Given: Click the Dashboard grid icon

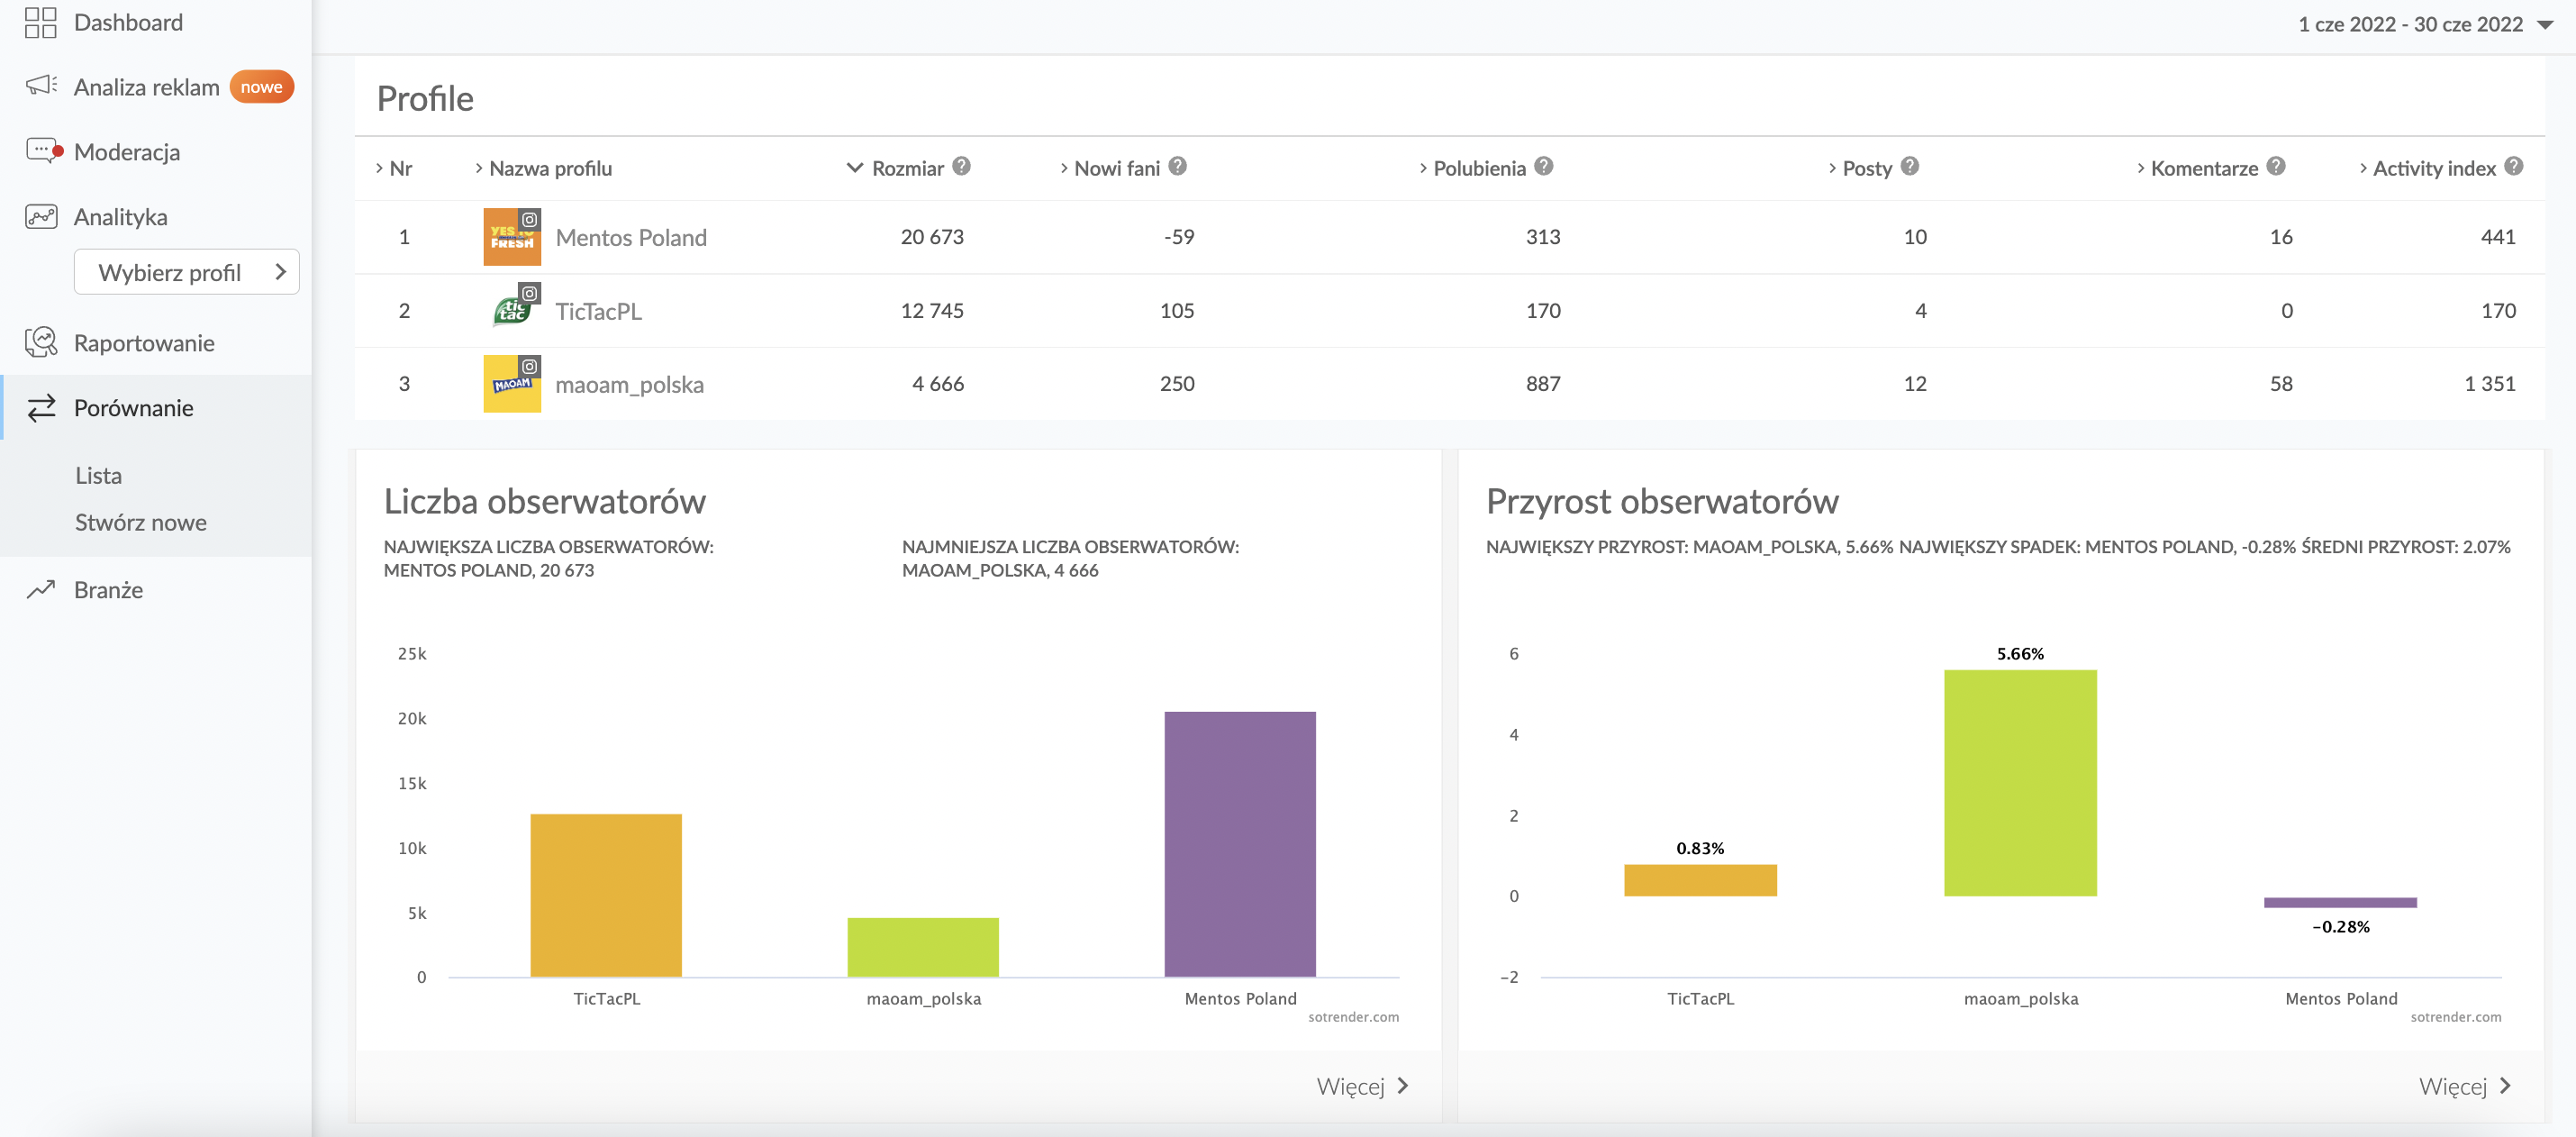Looking at the screenshot, I should [41, 22].
